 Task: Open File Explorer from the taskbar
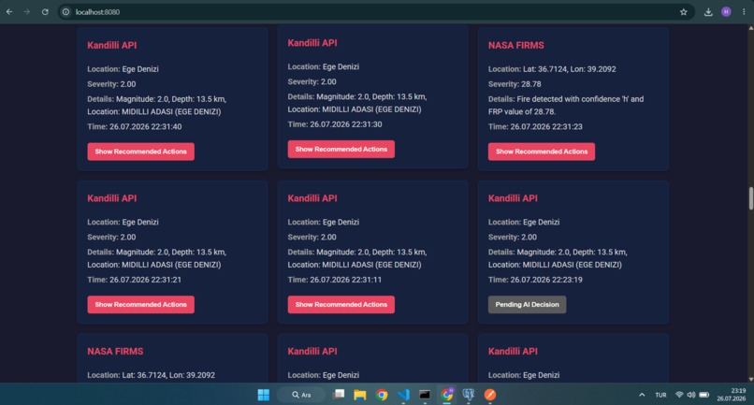(359, 395)
